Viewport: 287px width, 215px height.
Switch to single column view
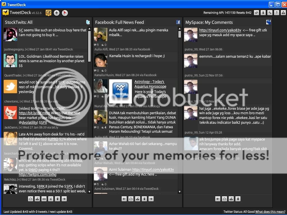263,13
